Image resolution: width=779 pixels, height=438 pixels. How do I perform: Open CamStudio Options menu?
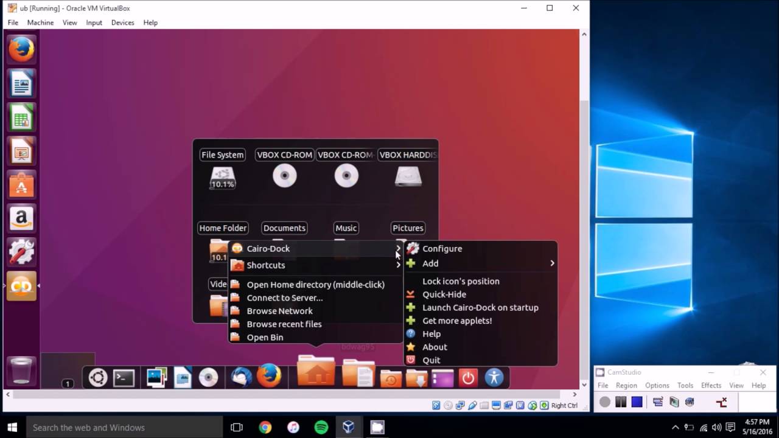657,385
